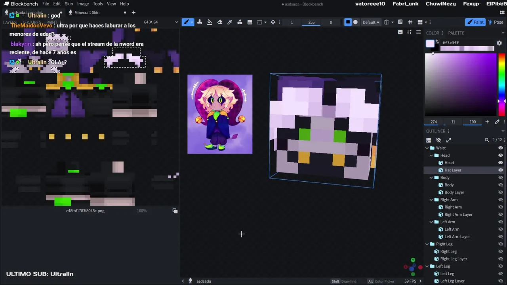Hide the Hat Layer cube
Screen dimensions: 507x285
pos(501,170)
